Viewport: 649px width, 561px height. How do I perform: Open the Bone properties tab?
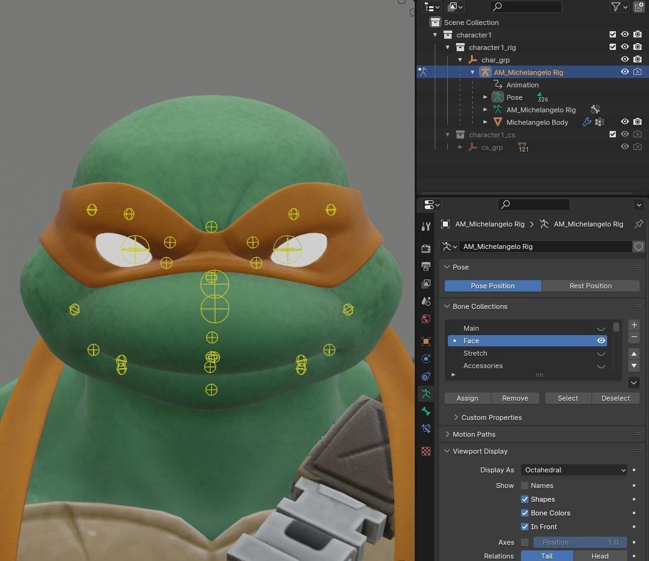[426, 411]
